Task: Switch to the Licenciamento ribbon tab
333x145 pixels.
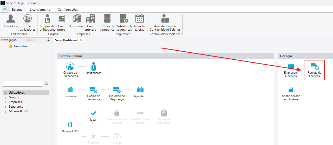Action: pos(40,9)
